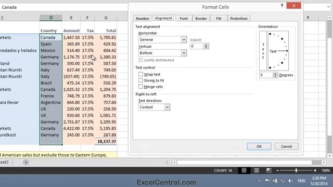This screenshot has height=187, width=333.
Task: Open the Font tab
Action: point(184,19)
